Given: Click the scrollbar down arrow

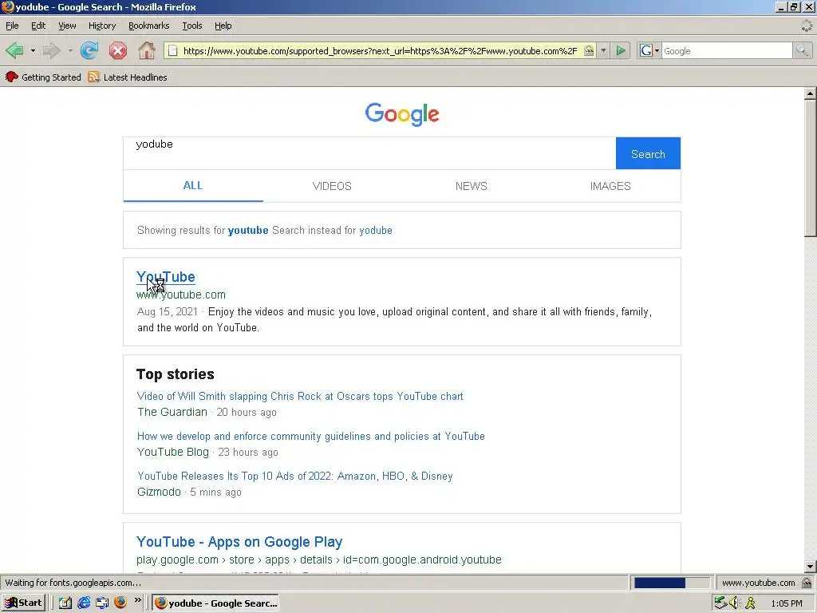Looking at the screenshot, I should (810, 566).
